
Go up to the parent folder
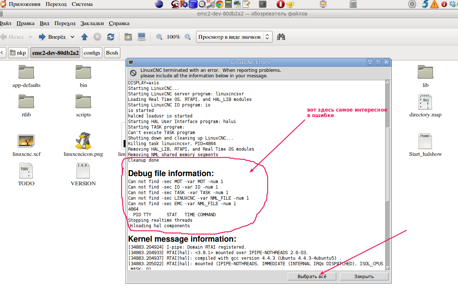tap(85, 37)
